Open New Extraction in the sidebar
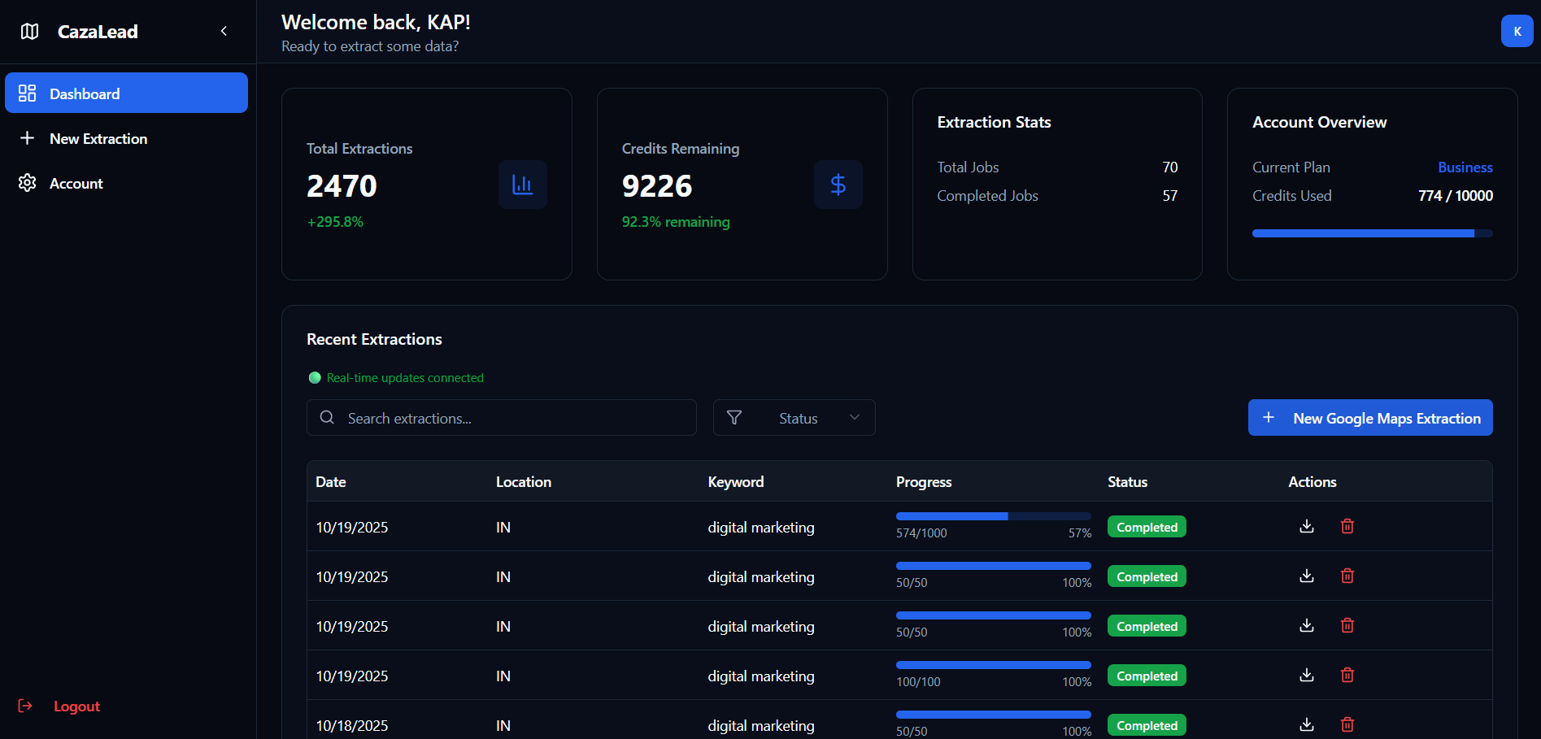The width and height of the screenshot is (1541, 739). click(98, 139)
